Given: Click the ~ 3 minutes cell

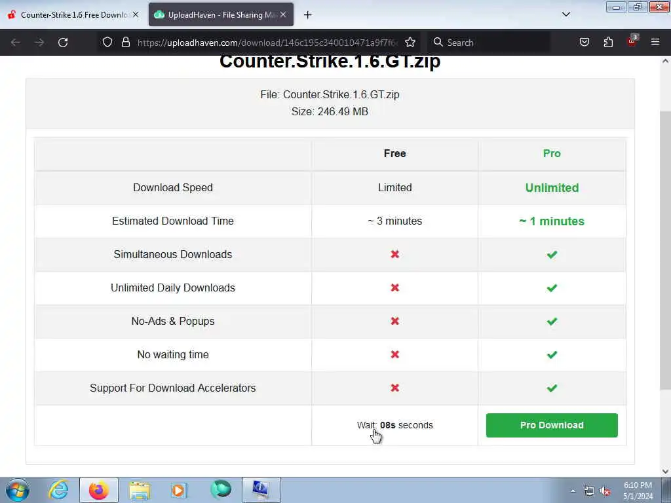Looking at the screenshot, I should (x=394, y=221).
